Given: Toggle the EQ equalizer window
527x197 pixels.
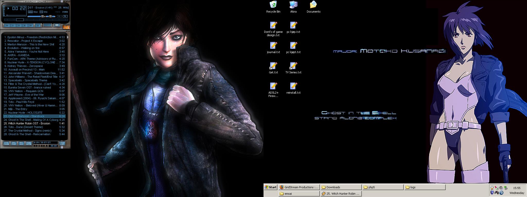Looking at the screenshot, I should (x=59, y=16).
